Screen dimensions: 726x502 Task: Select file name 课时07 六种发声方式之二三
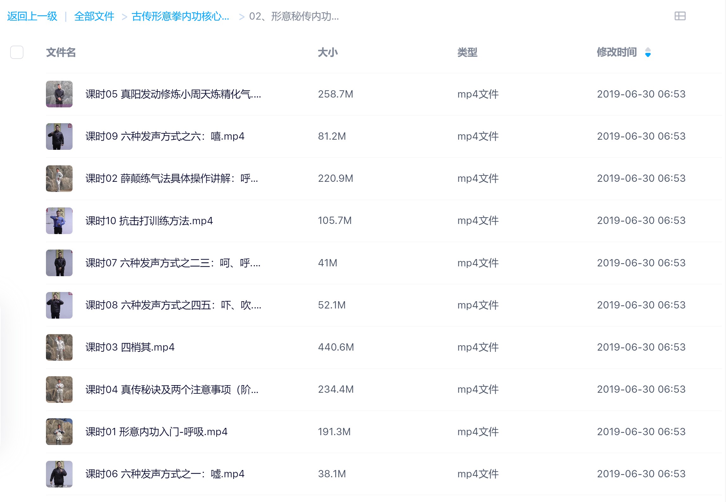tap(173, 263)
